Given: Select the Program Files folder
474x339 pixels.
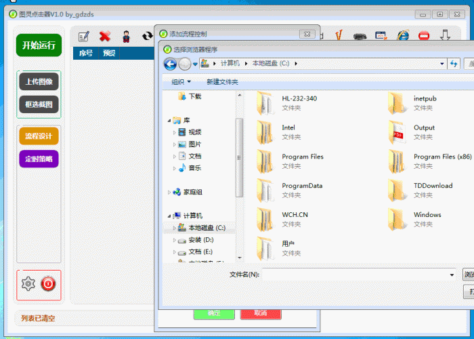Looking at the screenshot, I should click(x=290, y=161).
